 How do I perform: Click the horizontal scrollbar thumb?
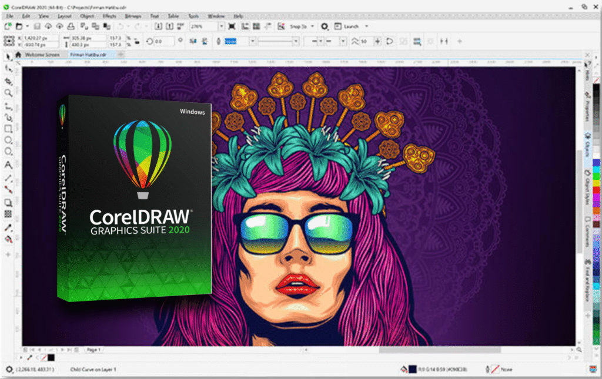440,350
